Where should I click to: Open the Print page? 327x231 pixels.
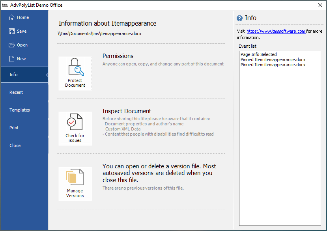pos(14,128)
